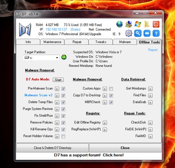Refresh partitions with green arrow icon

coord(64,57)
